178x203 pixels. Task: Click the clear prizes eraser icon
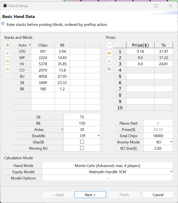(109, 61)
